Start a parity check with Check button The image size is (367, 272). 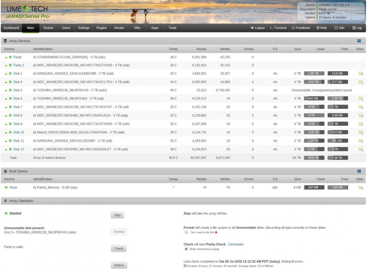pos(119,249)
